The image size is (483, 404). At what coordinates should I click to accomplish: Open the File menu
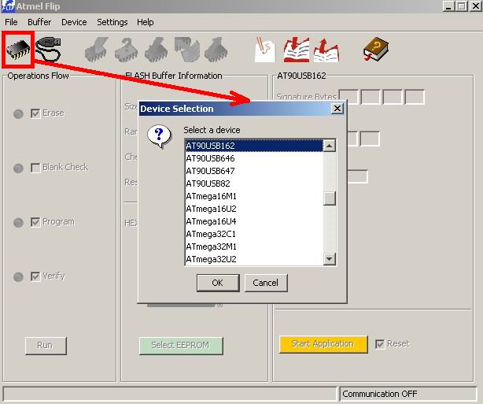11,22
